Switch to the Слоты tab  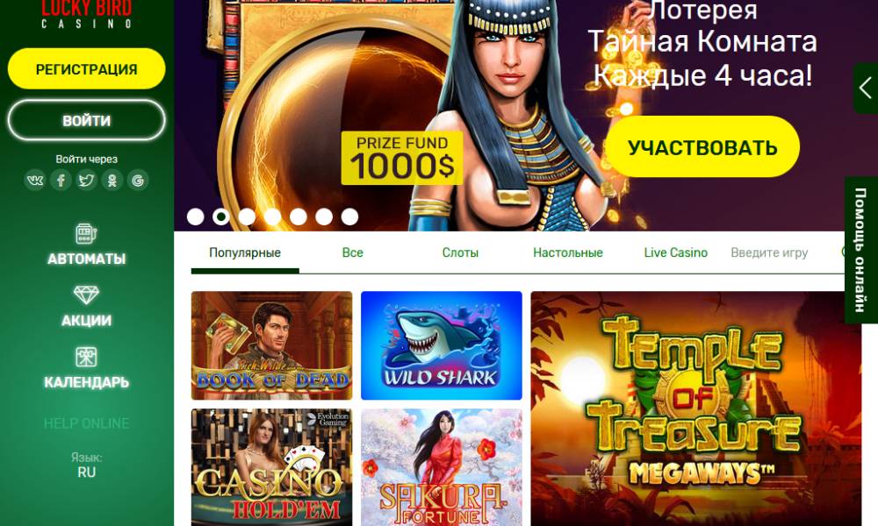click(x=460, y=252)
